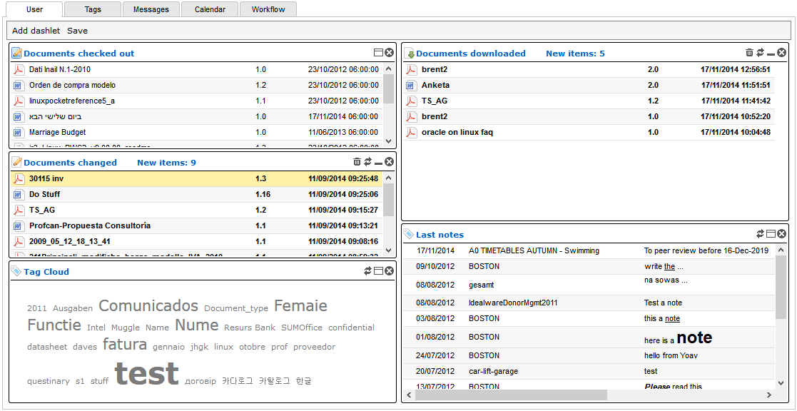797x411 pixels.
Task: Maximize the Last notes dashlet
Action: tap(771, 233)
